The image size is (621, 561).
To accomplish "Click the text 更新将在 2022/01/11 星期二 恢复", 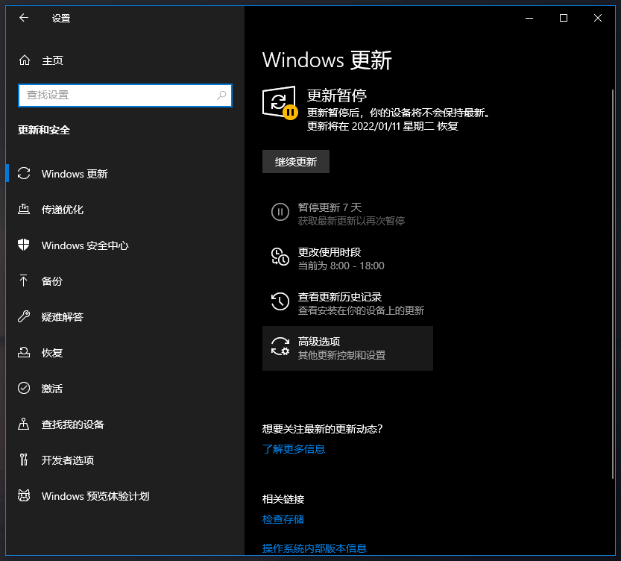I will point(382,126).
